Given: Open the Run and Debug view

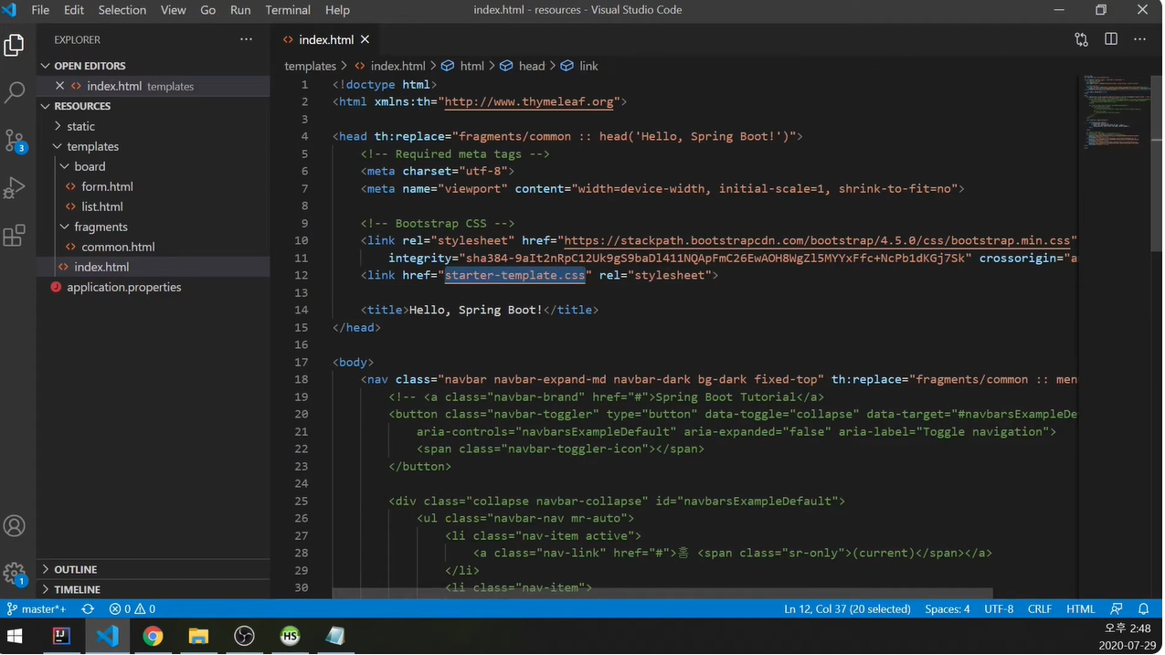Looking at the screenshot, I should (15, 187).
